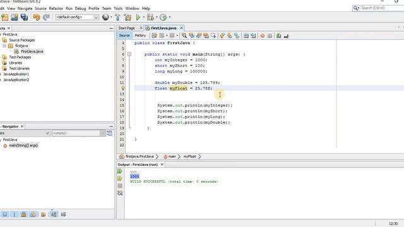Image resolution: width=404 pixels, height=227 pixels.
Task: Click Re-run green arrows in Output panel
Action: coord(120,171)
